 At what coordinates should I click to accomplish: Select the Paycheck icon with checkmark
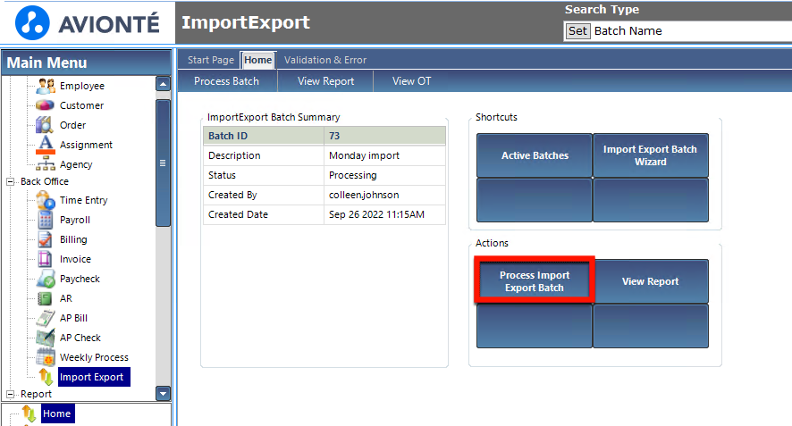46,279
